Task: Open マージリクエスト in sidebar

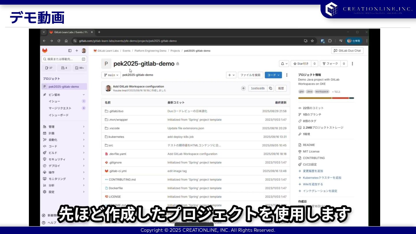Action: tap(64, 108)
